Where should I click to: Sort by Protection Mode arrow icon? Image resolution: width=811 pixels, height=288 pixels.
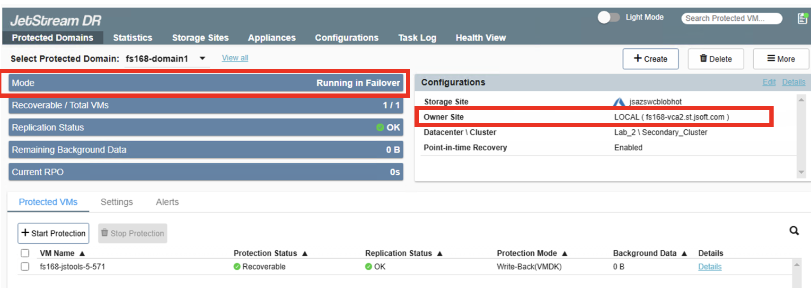564,254
